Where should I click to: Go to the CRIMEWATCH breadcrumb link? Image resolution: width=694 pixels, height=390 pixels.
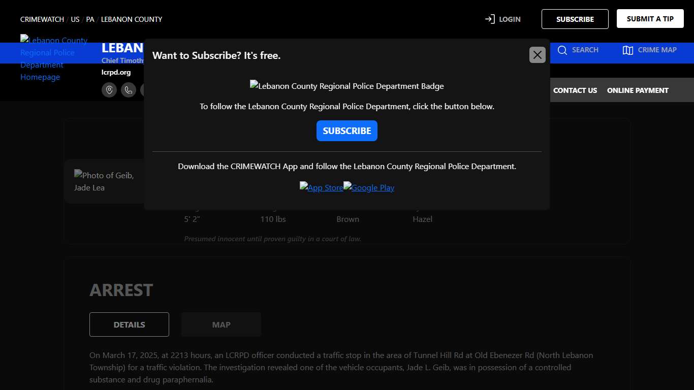click(x=42, y=19)
